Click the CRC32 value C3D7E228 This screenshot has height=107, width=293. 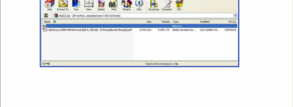[x=230, y=30]
